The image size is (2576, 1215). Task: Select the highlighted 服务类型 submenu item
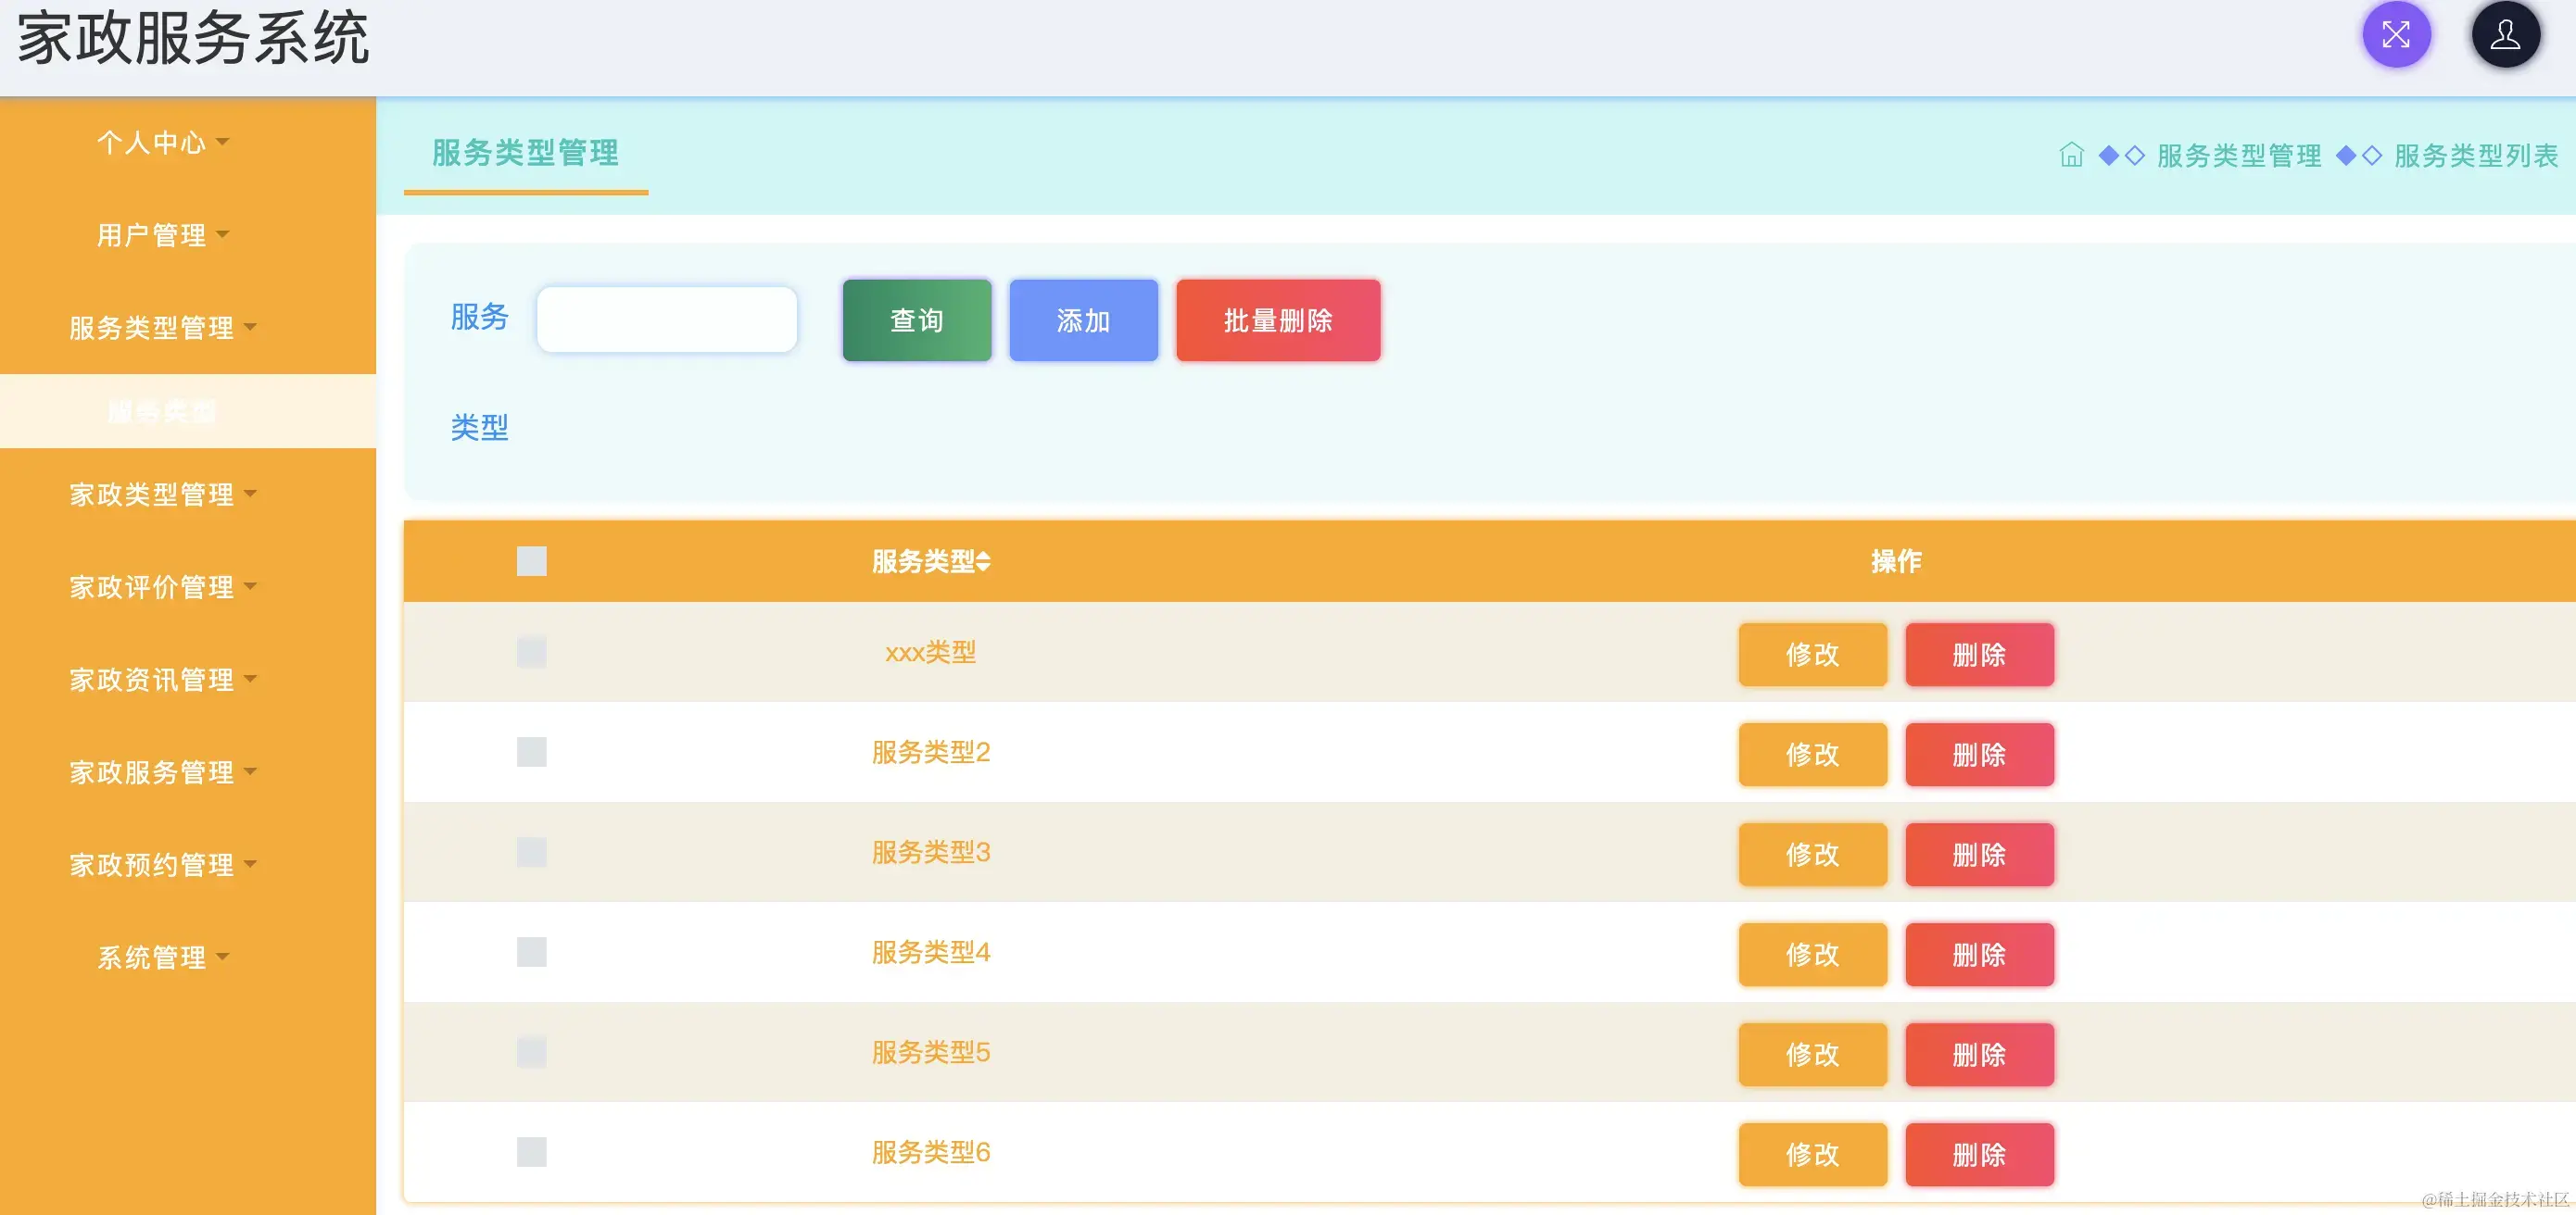point(162,412)
